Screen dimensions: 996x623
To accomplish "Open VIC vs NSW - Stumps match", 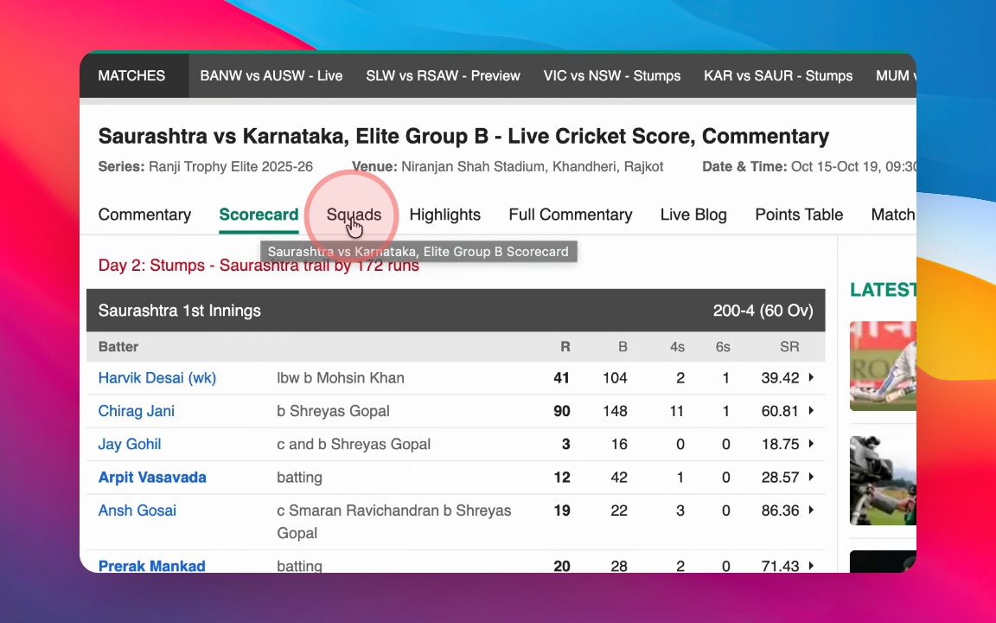I will [x=612, y=75].
